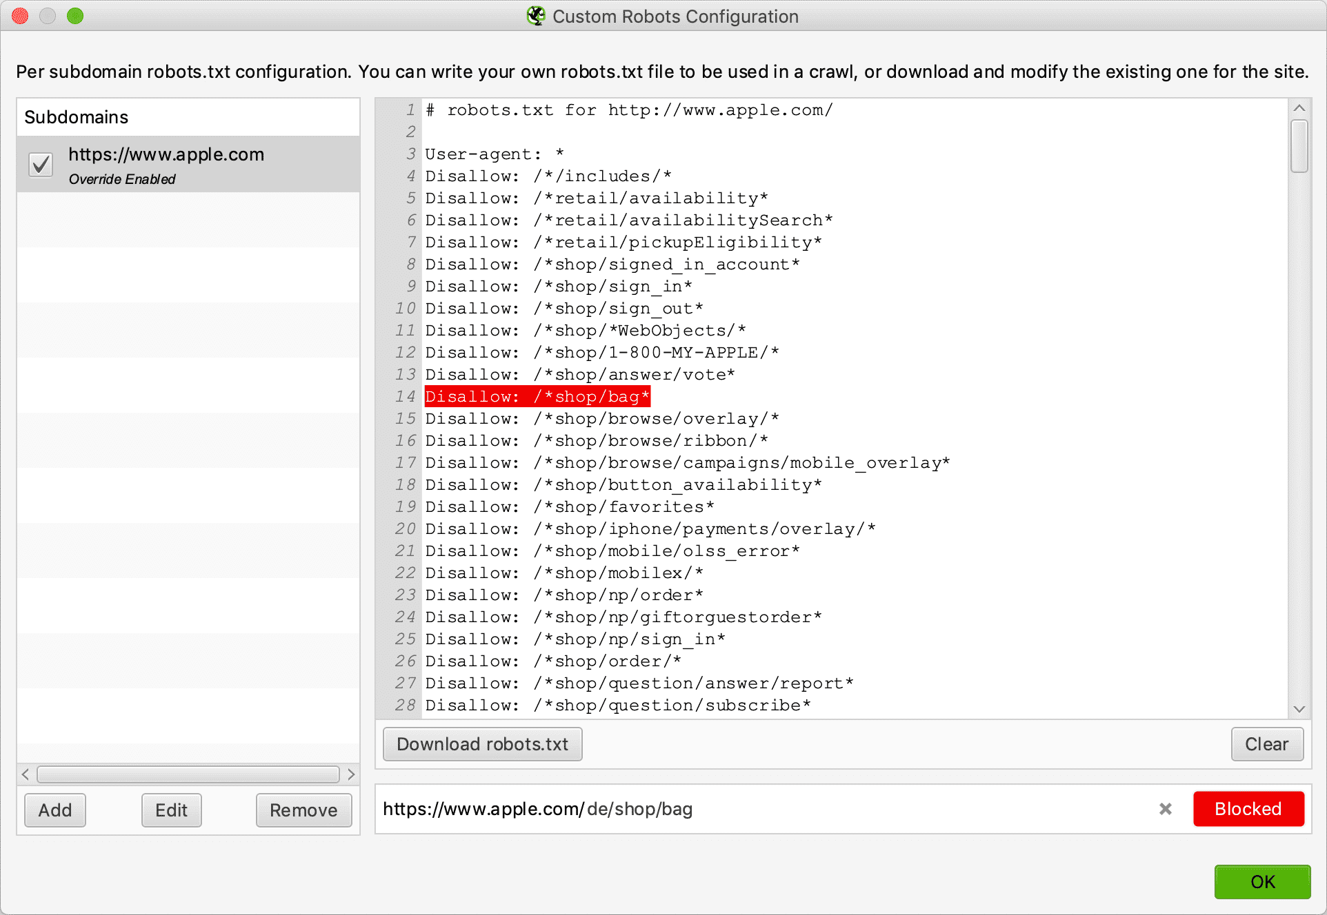Click the editor vertical scrollbar thumb
The image size is (1327, 915).
[1299, 146]
